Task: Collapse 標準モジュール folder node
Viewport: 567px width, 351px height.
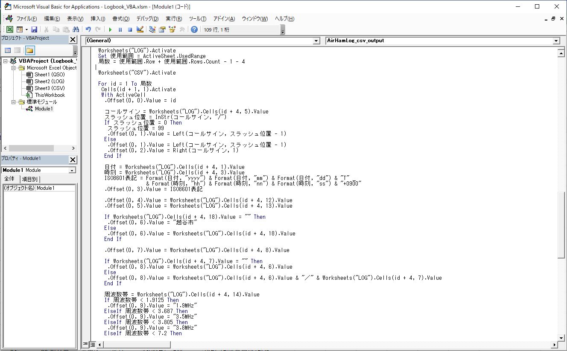Action: pyautogui.click(x=13, y=102)
